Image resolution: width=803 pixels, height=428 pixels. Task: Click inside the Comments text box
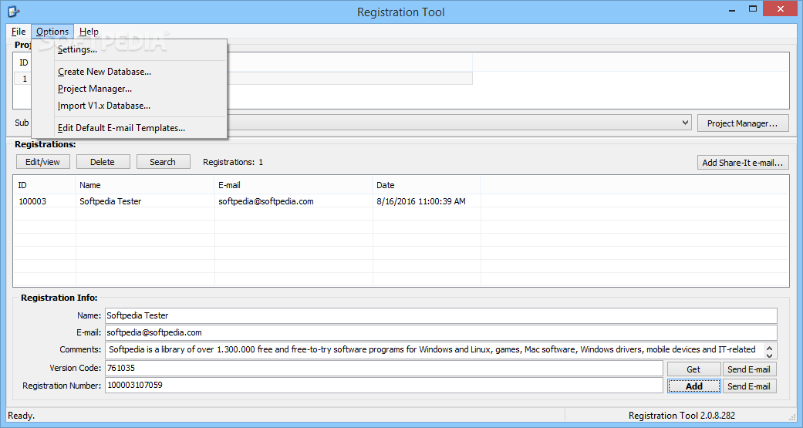point(434,350)
